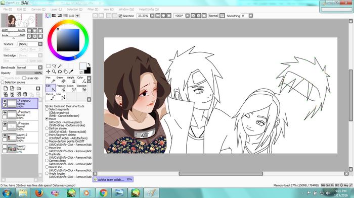Hide the masao layer
Image resolution: width=354 pixels, height=198 pixels.
(5, 124)
